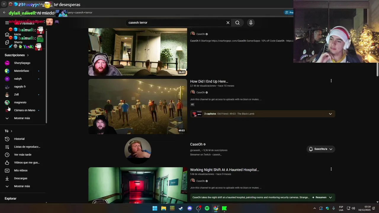379x213 pixels.
Task: Click the CaseOh channel name link
Action: 196,144
